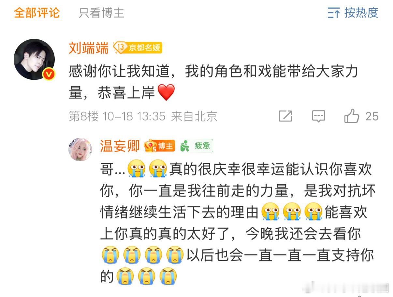The height and width of the screenshot is (297, 393).
Task: Click the 博主 crown badge
Action: [159, 146]
